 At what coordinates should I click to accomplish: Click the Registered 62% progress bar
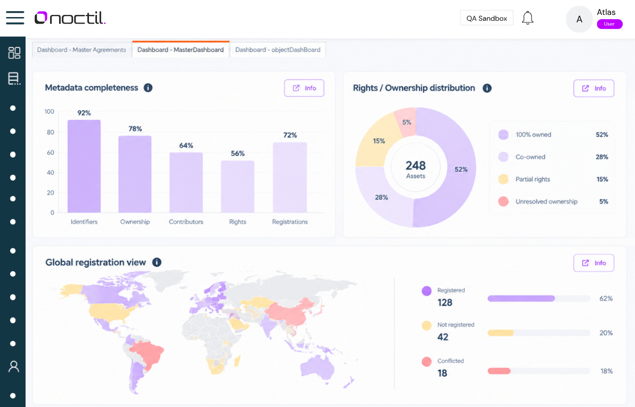539,298
